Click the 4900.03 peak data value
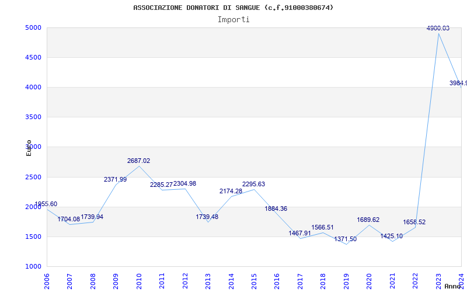This screenshot has width=467, height=292. tap(438, 28)
